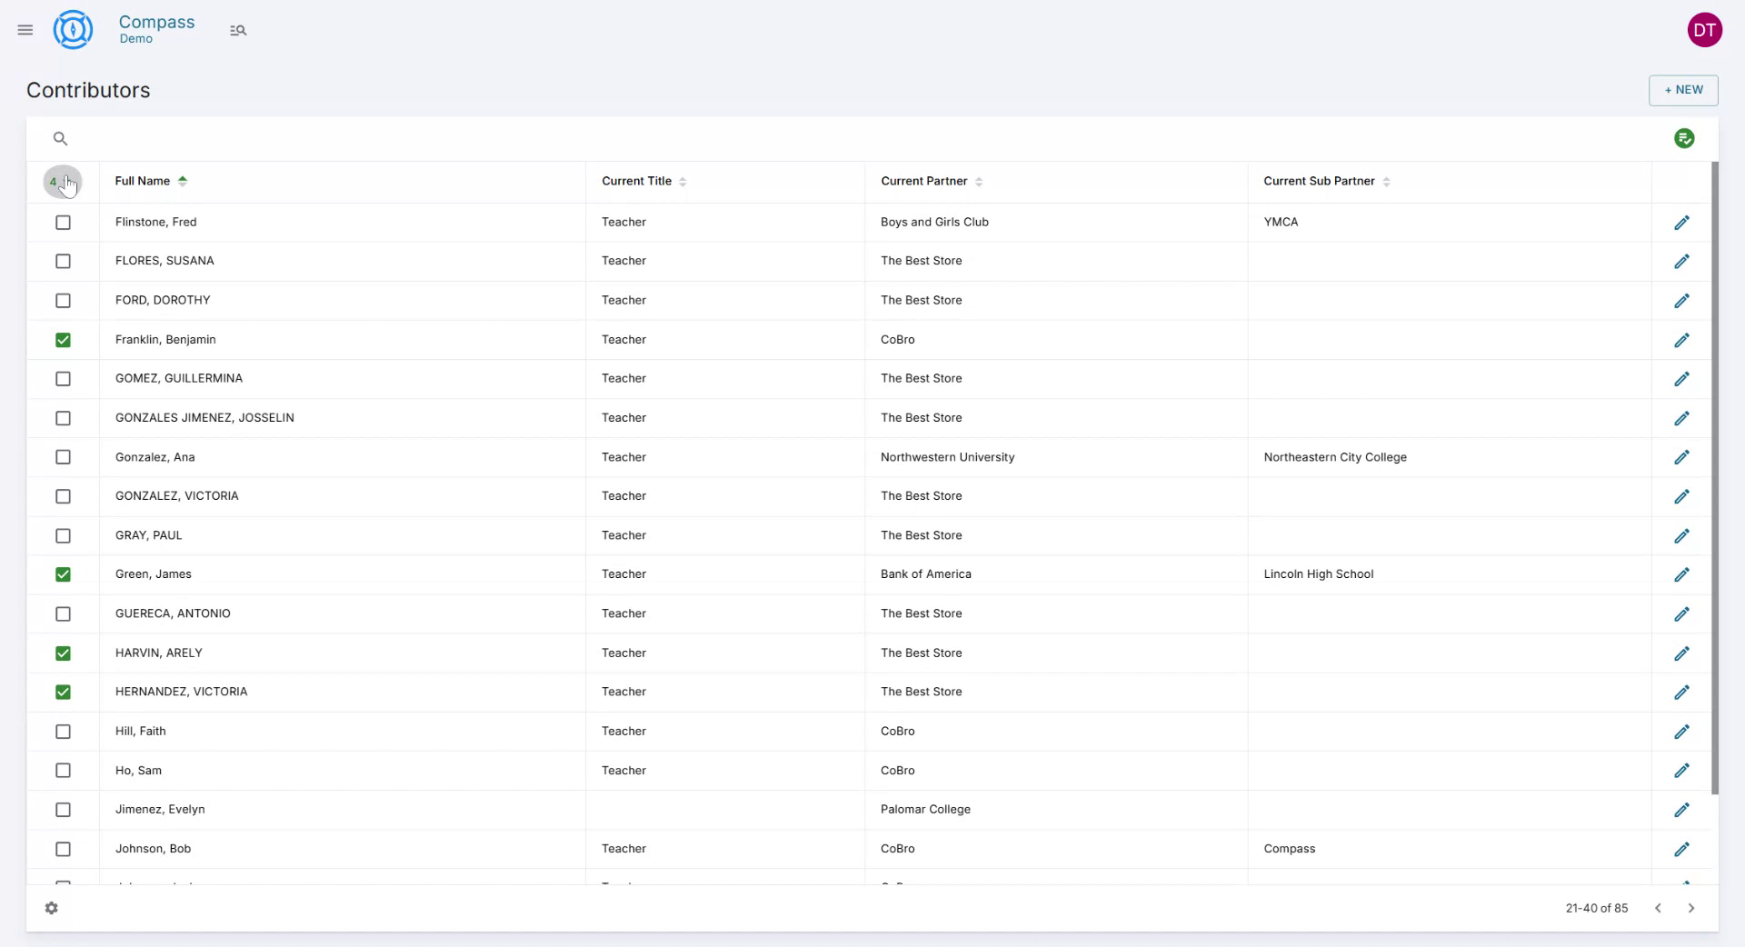Sort the table by Current Title
This screenshot has width=1745, height=947.
click(x=683, y=181)
